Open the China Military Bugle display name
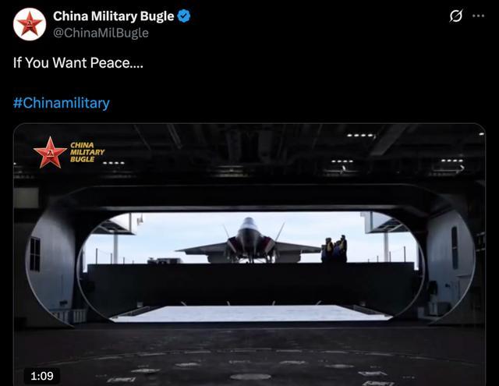This screenshot has width=499, height=386. (x=114, y=16)
